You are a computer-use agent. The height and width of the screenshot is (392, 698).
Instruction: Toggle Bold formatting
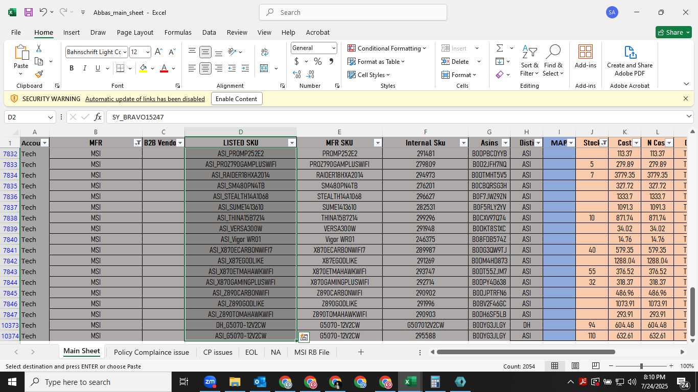[x=72, y=68]
